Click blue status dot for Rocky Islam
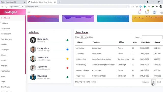 (67, 49)
